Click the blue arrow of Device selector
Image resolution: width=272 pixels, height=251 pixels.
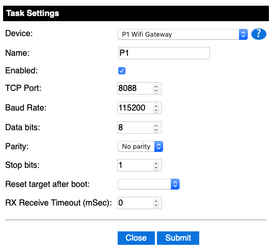tap(243, 35)
